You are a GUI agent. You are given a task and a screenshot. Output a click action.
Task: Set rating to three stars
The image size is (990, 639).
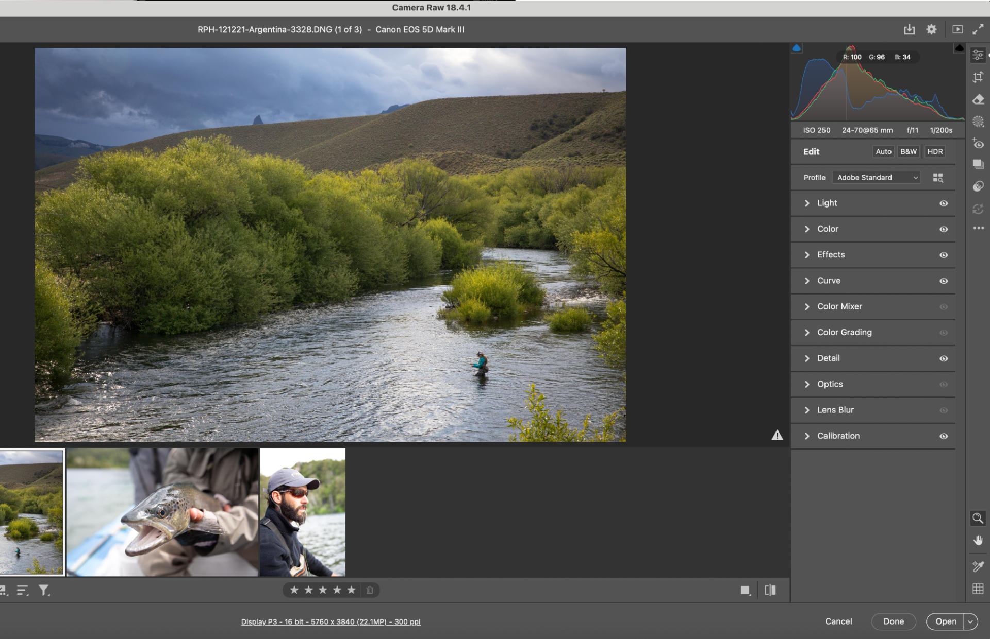tap(323, 590)
